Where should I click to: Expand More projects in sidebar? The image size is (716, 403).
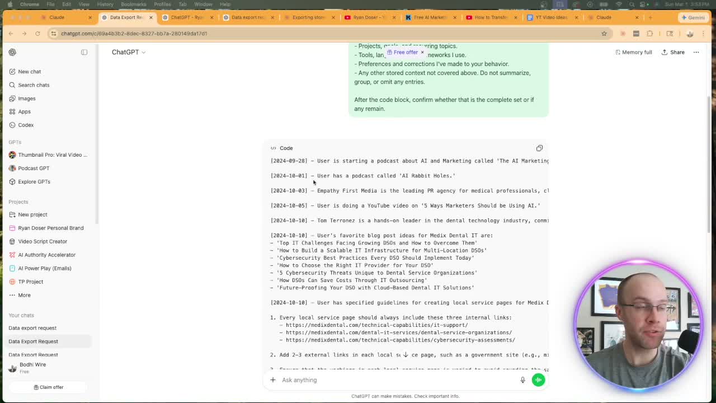coord(24,295)
